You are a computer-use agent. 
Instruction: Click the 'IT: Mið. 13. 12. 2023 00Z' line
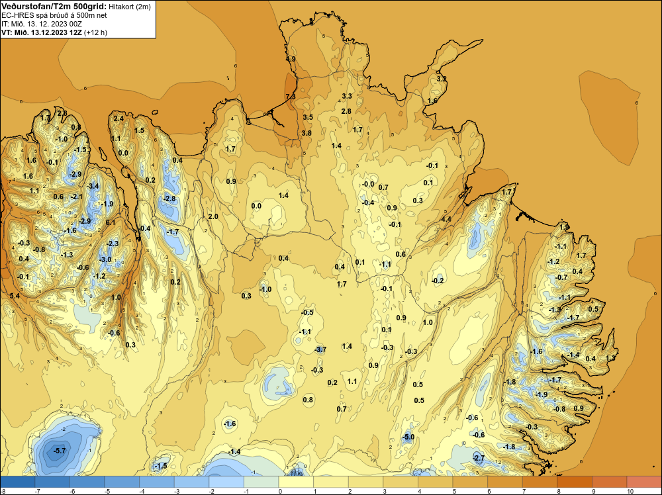[42, 24]
